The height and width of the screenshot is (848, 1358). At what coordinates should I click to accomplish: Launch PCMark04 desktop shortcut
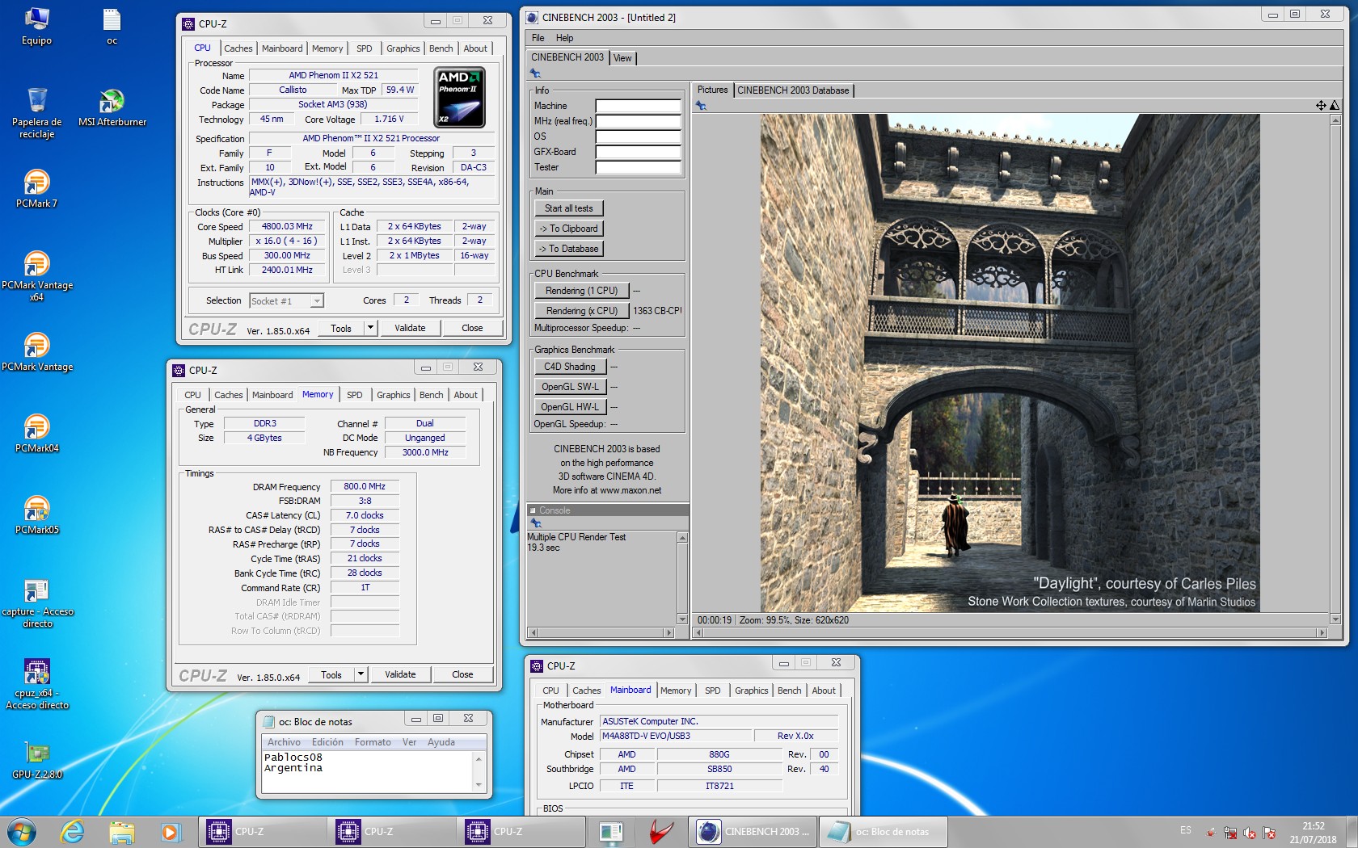click(x=36, y=433)
